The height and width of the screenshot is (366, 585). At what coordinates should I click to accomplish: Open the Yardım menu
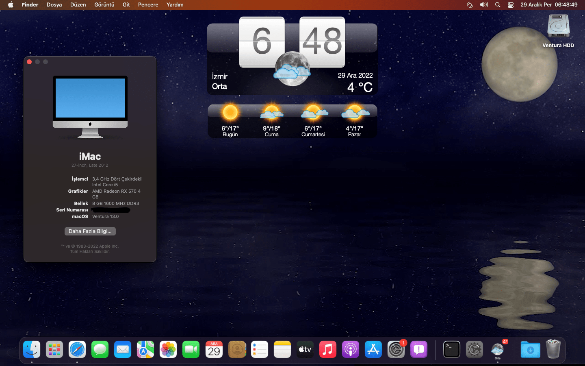[x=175, y=5]
